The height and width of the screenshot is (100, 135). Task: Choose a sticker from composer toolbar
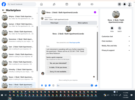click(x=49, y=85)
